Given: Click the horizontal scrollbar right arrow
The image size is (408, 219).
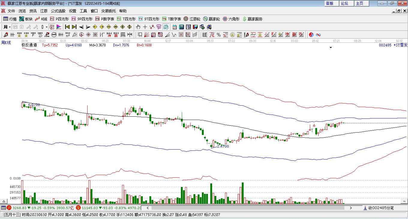Looking at the screenshot, I should tap(351, 208).
